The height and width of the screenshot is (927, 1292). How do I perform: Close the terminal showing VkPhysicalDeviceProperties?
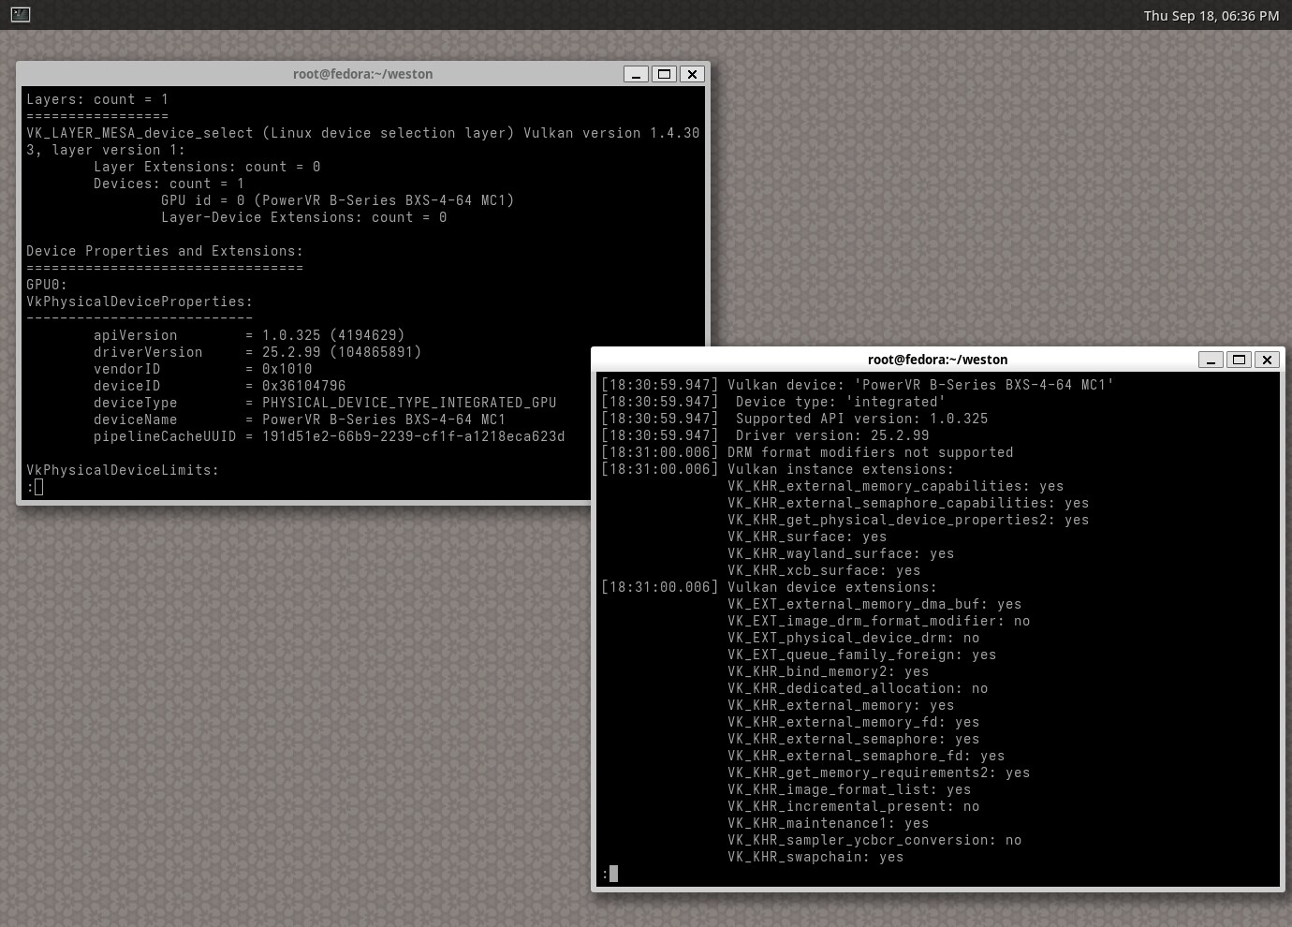click(x=692, y=74)
